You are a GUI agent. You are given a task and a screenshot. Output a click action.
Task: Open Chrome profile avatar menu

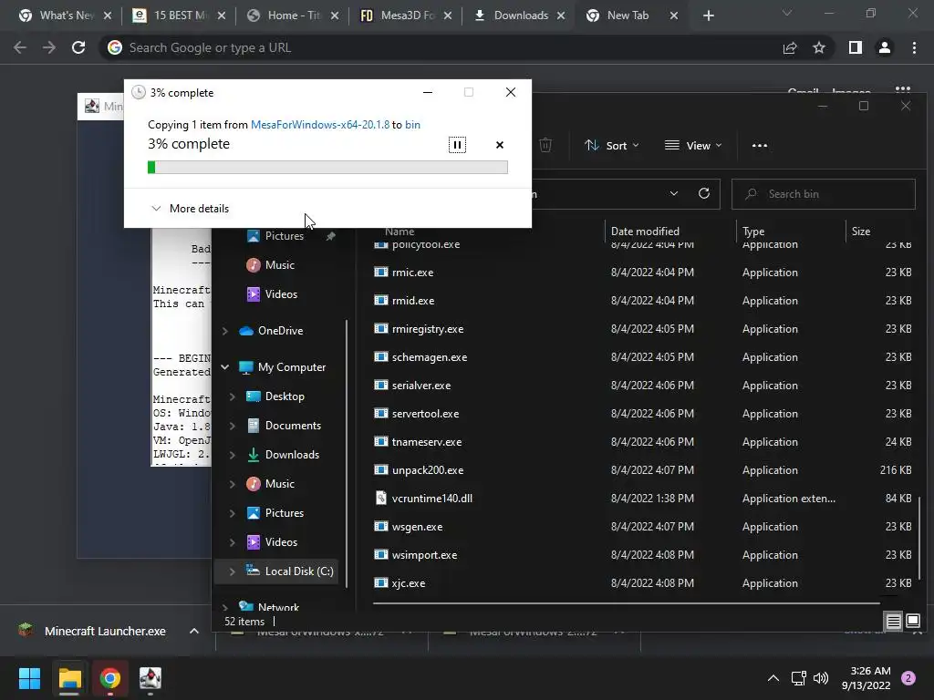pyautogui.click(x=885, y=47)
